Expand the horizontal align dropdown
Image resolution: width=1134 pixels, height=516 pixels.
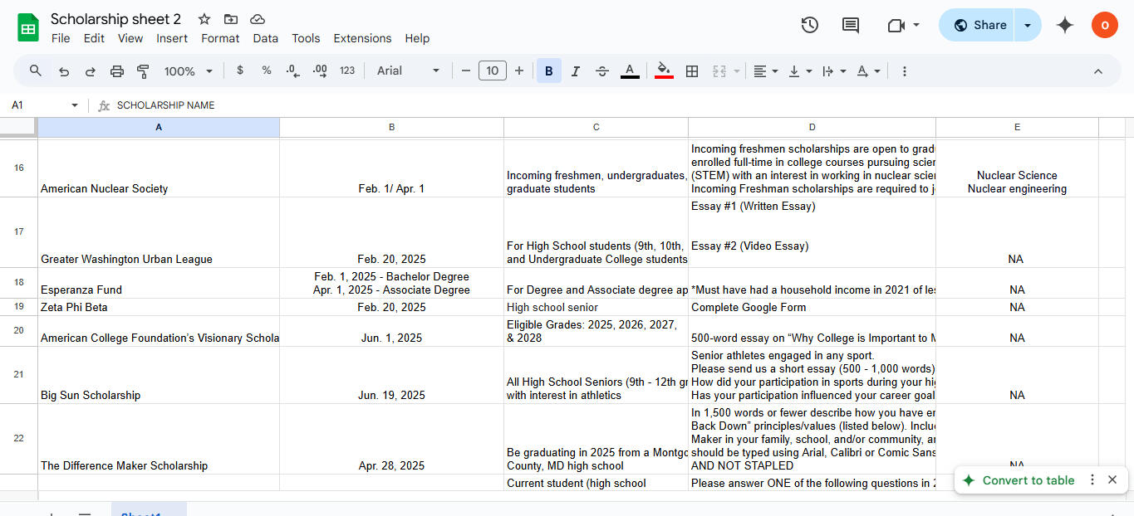[765, 71]
